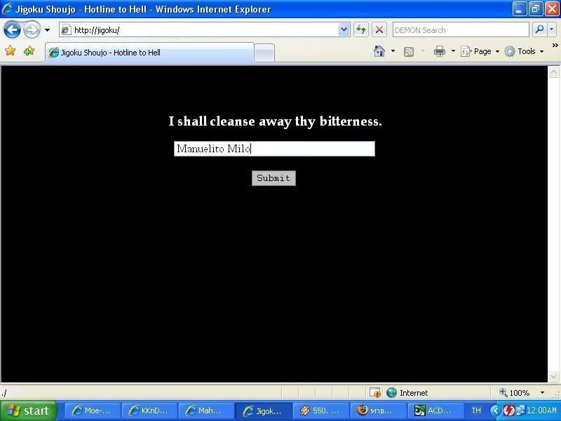Switch to the Firefox taskbar window
Image resolution: width=561 pixels, height=421 pixels.
[378, 410]
